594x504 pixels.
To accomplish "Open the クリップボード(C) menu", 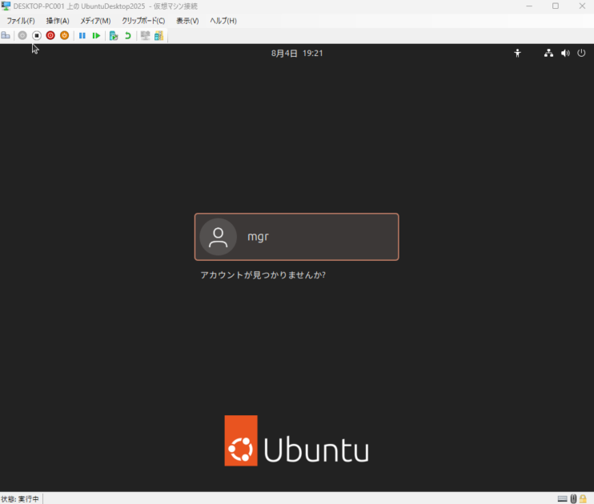I will 143,21.
